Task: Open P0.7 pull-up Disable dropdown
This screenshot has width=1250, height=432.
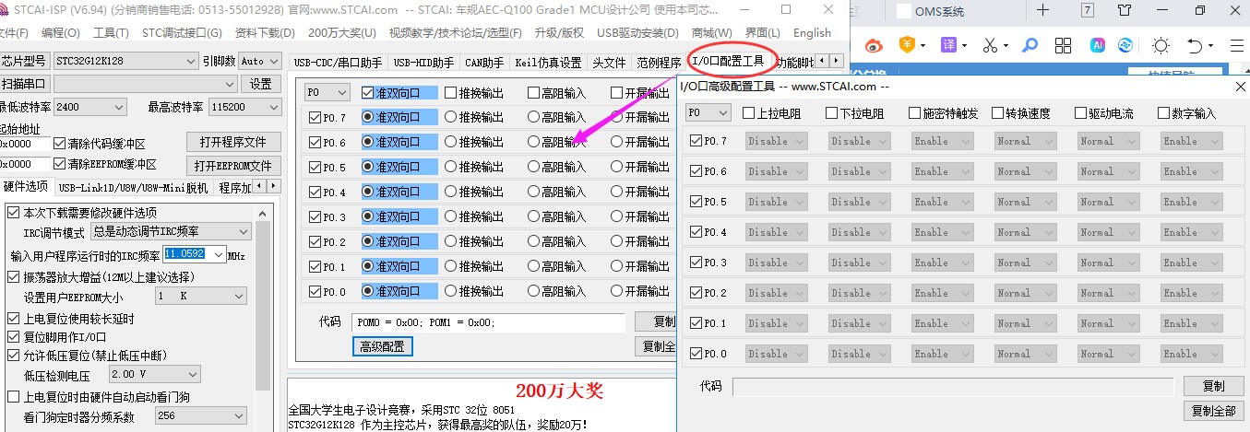Action: [x=777, y=141]
